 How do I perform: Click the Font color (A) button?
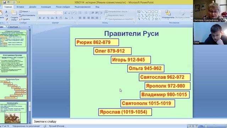click(72, 18)
